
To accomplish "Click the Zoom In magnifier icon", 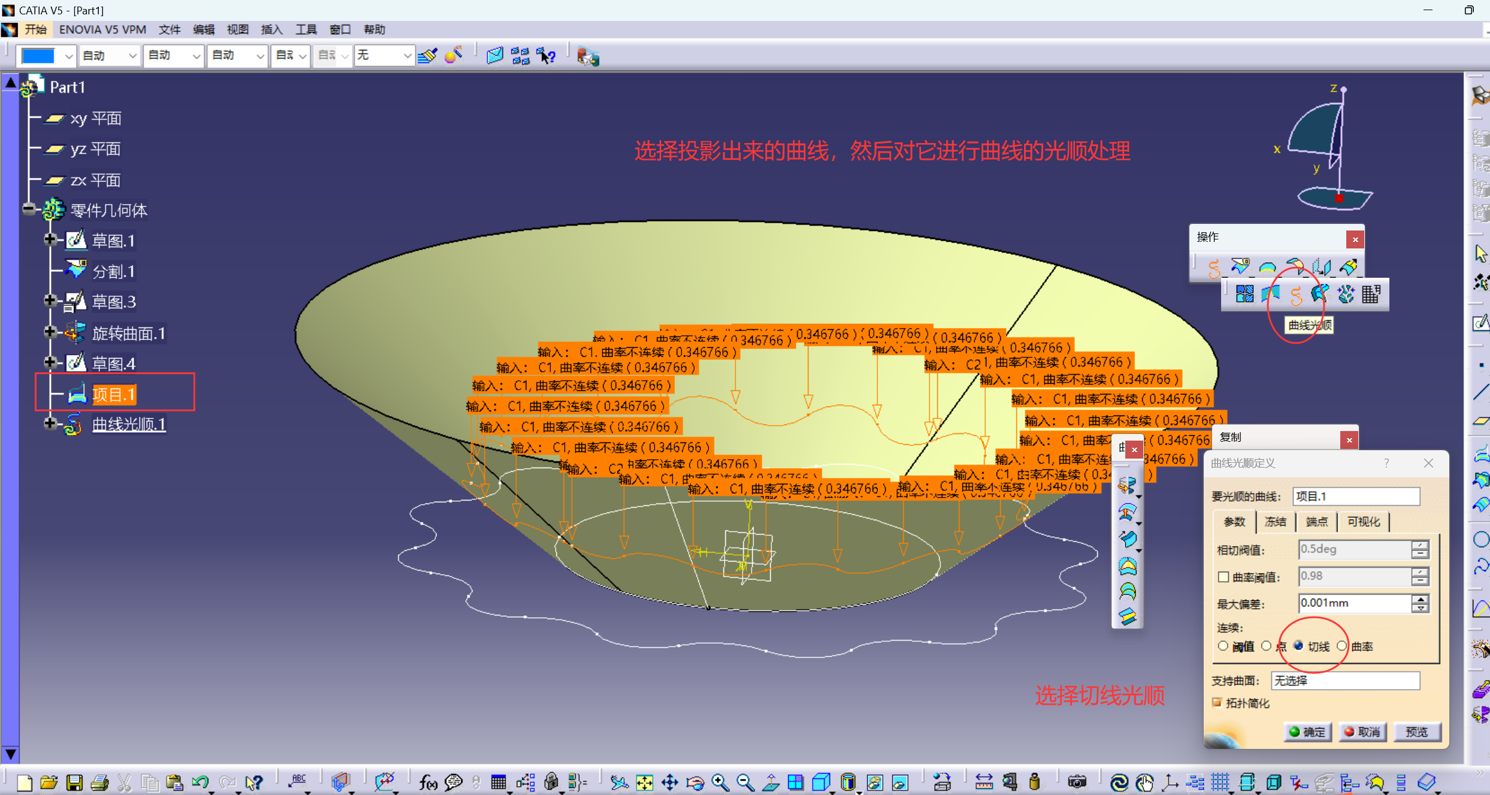I will pyautogui.click(x=719, y=782).
